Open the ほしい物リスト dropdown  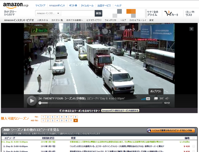pyautogui.click(x=190, y=13)
